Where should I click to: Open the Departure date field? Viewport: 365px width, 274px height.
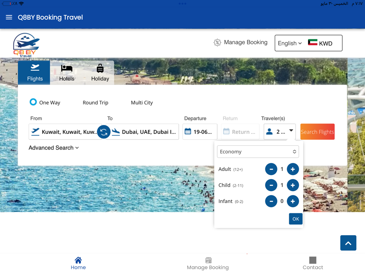(200, 132)
